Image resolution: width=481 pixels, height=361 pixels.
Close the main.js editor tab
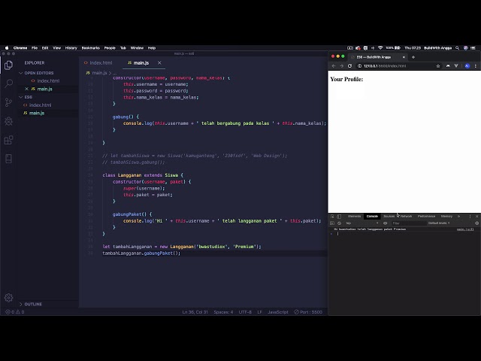pos(159,63)
